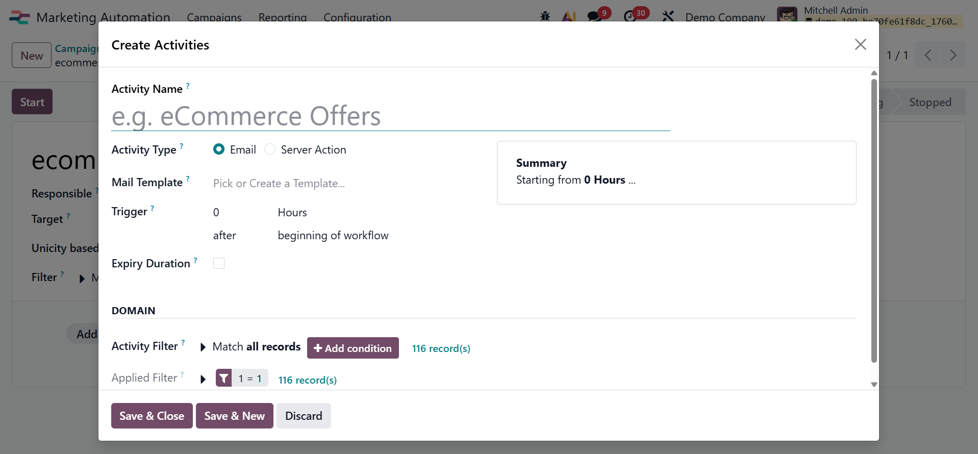The height and width of the screenshot is (454, 978).
Task: Select the Server Action radio option
Action: point(270,149)
